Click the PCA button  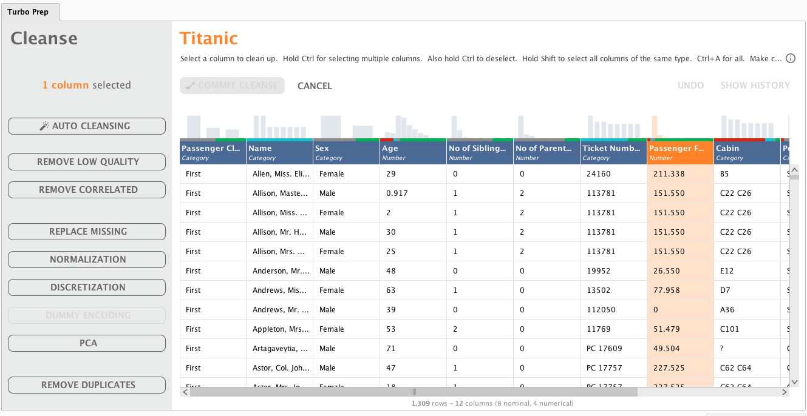[x=87, y=343]
